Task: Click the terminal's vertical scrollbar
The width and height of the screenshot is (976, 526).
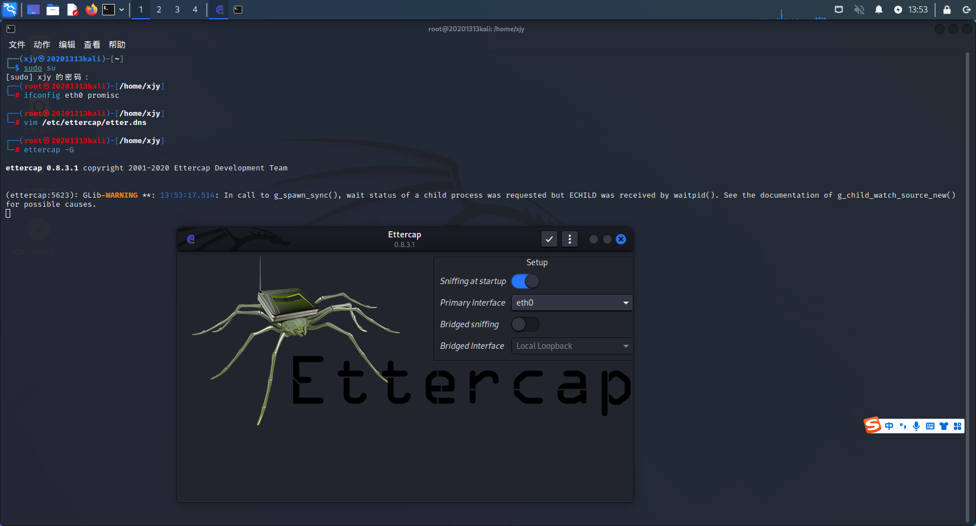Action: click(x=967, y=287)
